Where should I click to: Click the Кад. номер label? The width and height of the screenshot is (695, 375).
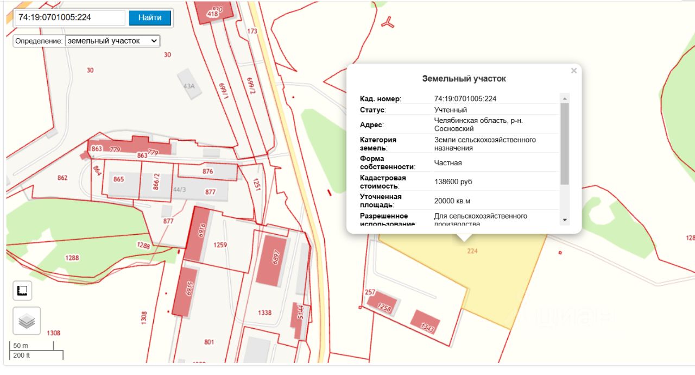[380, 99]
